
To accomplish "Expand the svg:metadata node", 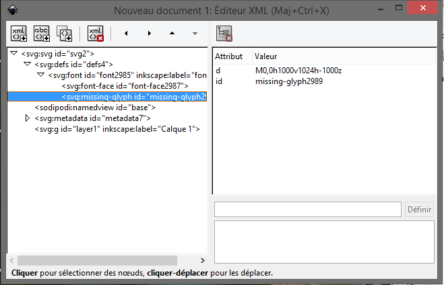I will [x=28, y=118].
